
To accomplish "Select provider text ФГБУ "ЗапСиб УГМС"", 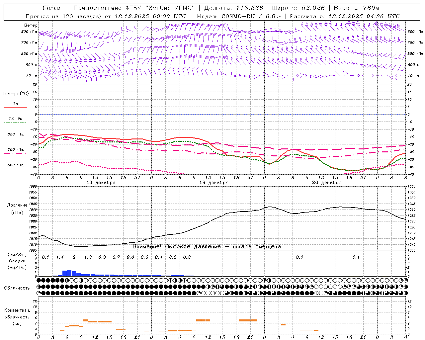I will point(161,8).
